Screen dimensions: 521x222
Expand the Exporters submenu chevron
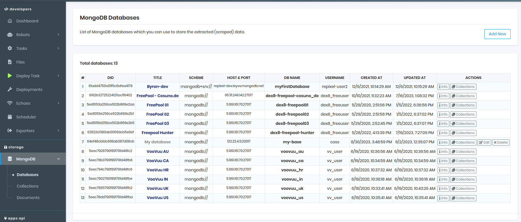click(58, 130)
